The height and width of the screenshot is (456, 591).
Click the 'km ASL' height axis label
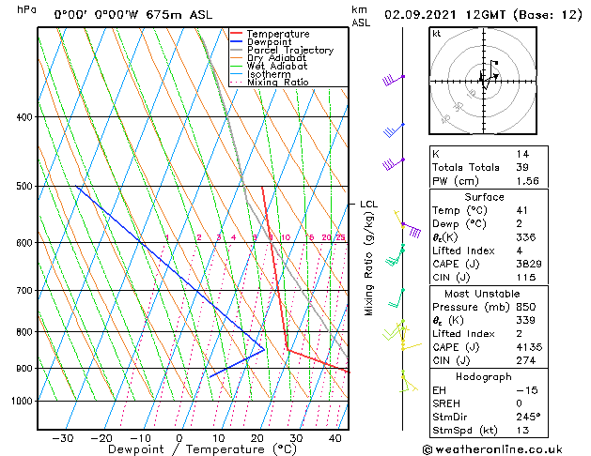coord(361,16)
